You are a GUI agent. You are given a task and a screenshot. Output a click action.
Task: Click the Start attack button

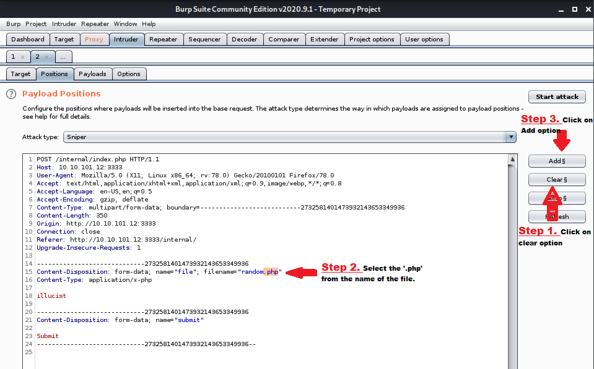(557, 97)
